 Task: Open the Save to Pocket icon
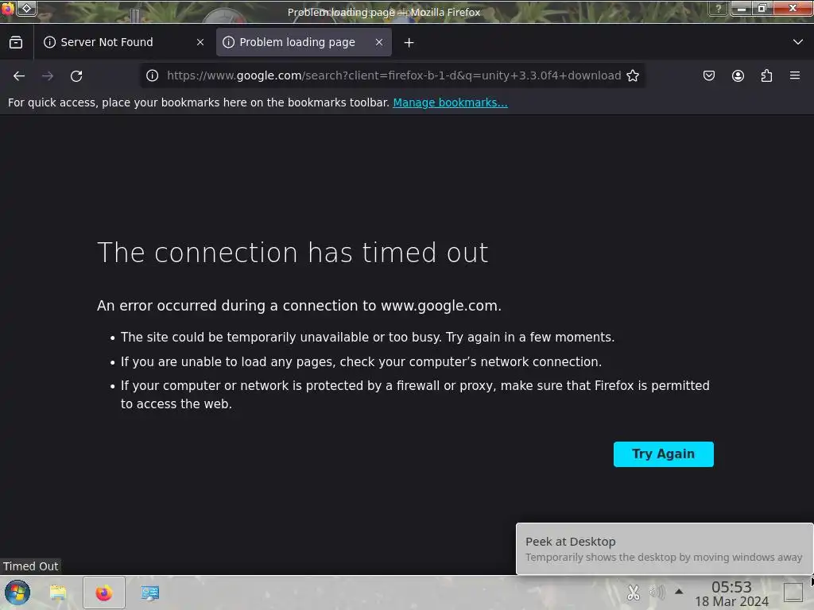[x=708, y=75]
